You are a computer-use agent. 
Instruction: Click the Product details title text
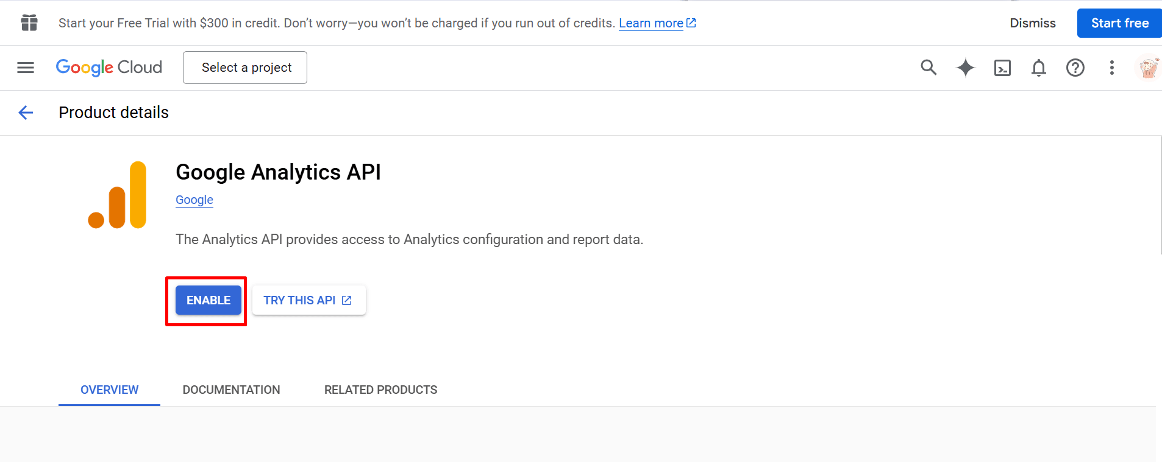click(x=113, y=113)
